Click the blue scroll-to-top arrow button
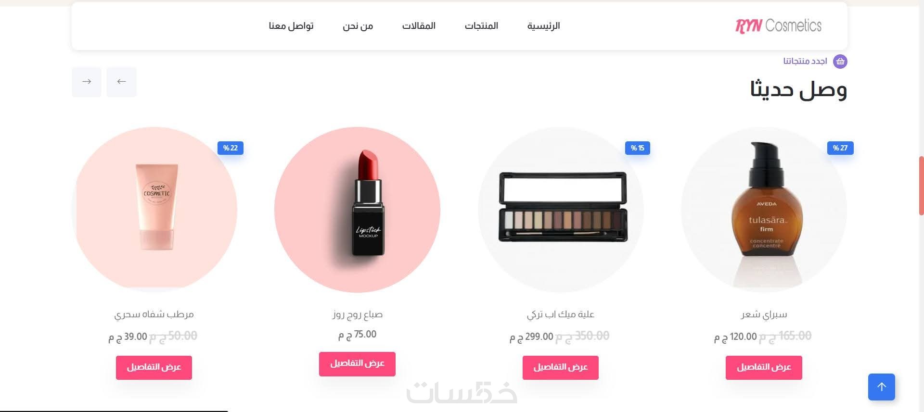924x412 pixels. tap(881, 387)
